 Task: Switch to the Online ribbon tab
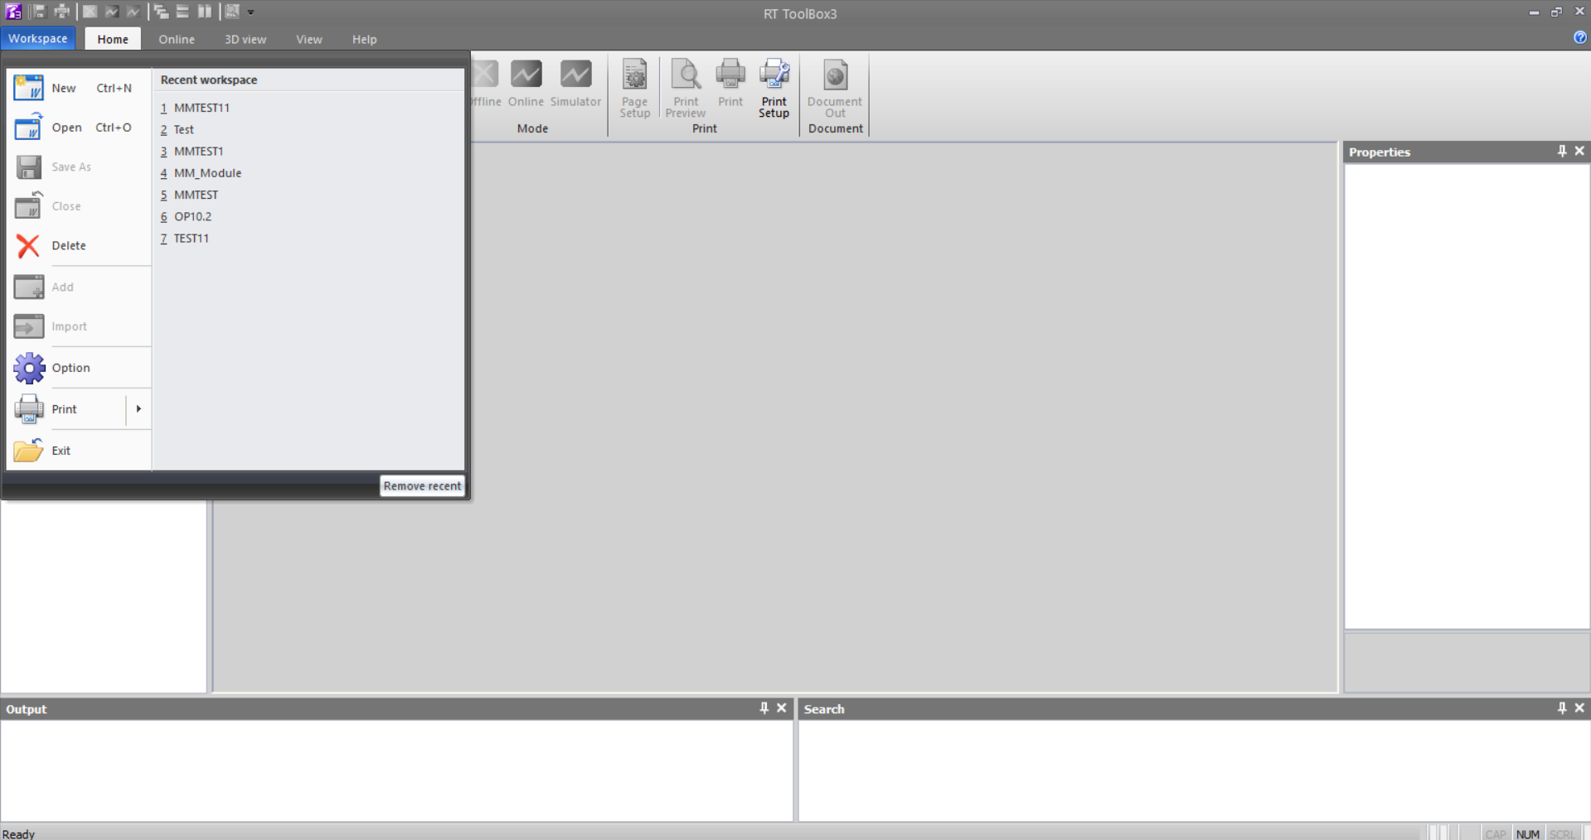177,39
